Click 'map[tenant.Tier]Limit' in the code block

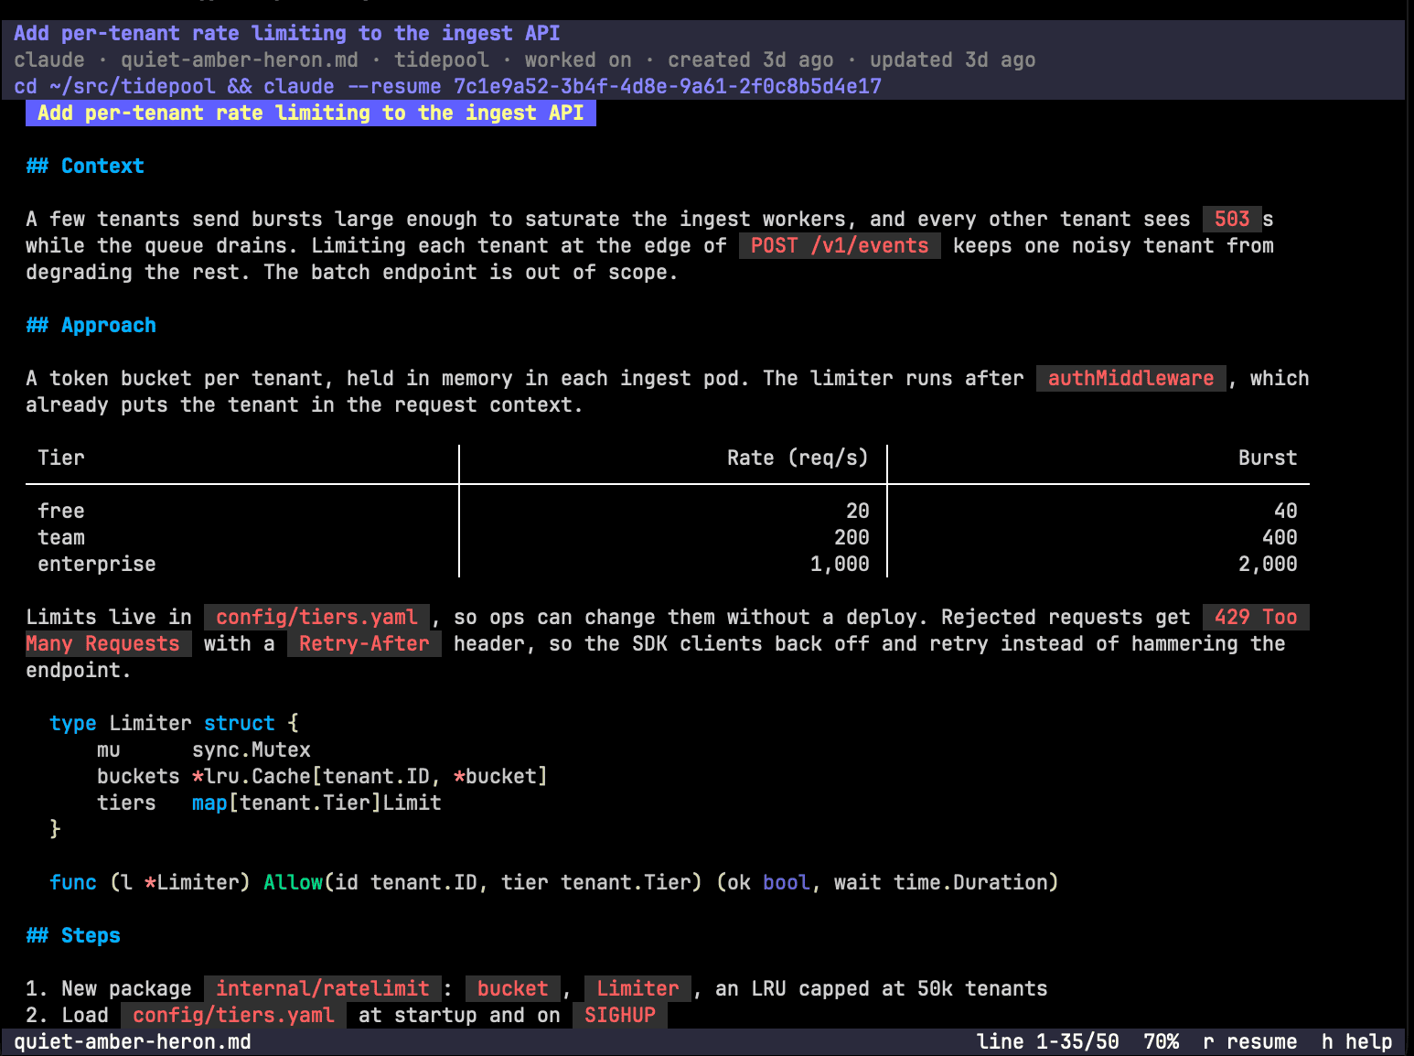(x=316, y=803)
